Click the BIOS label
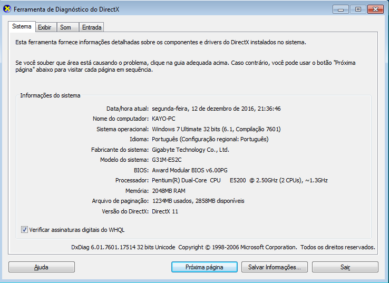 click(141, 170)
